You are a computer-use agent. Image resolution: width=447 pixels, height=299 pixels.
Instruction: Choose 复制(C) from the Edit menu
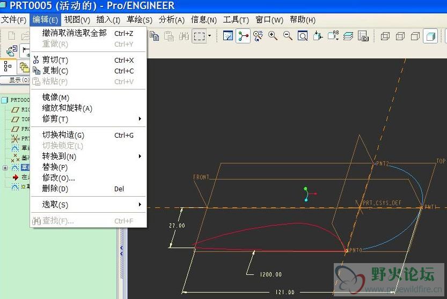(89, 71)
